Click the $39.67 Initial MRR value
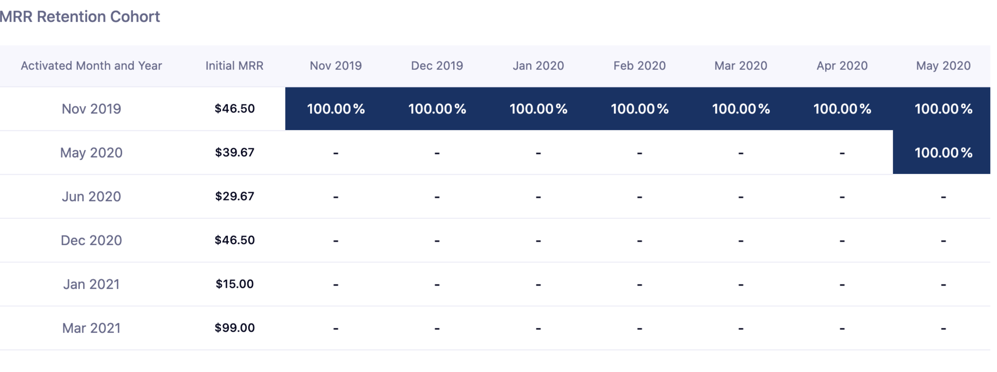This screenshot has width=997, height=372. point(235,152)
